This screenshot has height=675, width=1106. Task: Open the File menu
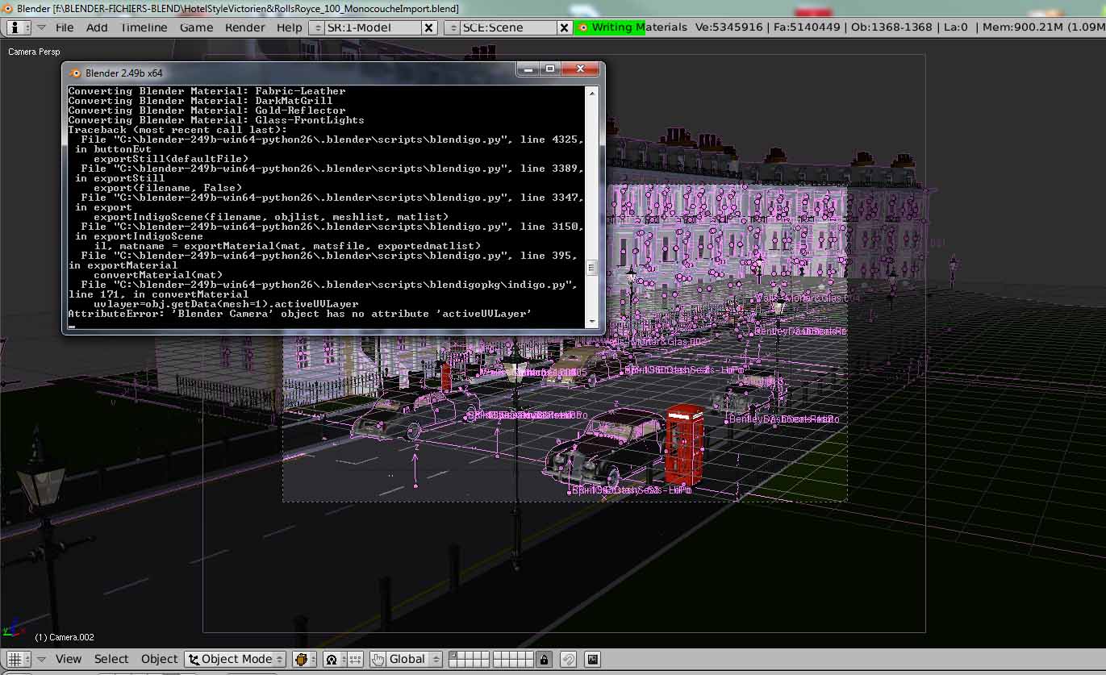point(65,27)
